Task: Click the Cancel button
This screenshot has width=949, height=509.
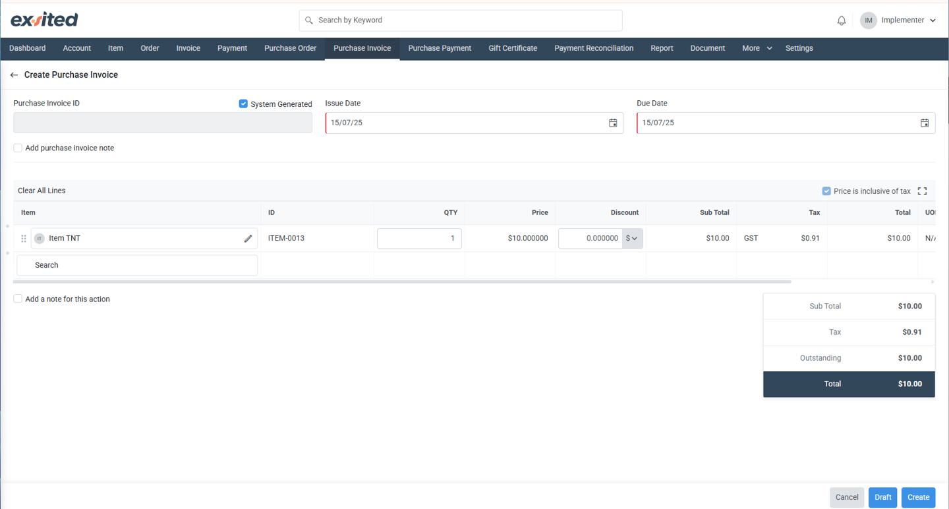Action: click(x=847, y=497)
